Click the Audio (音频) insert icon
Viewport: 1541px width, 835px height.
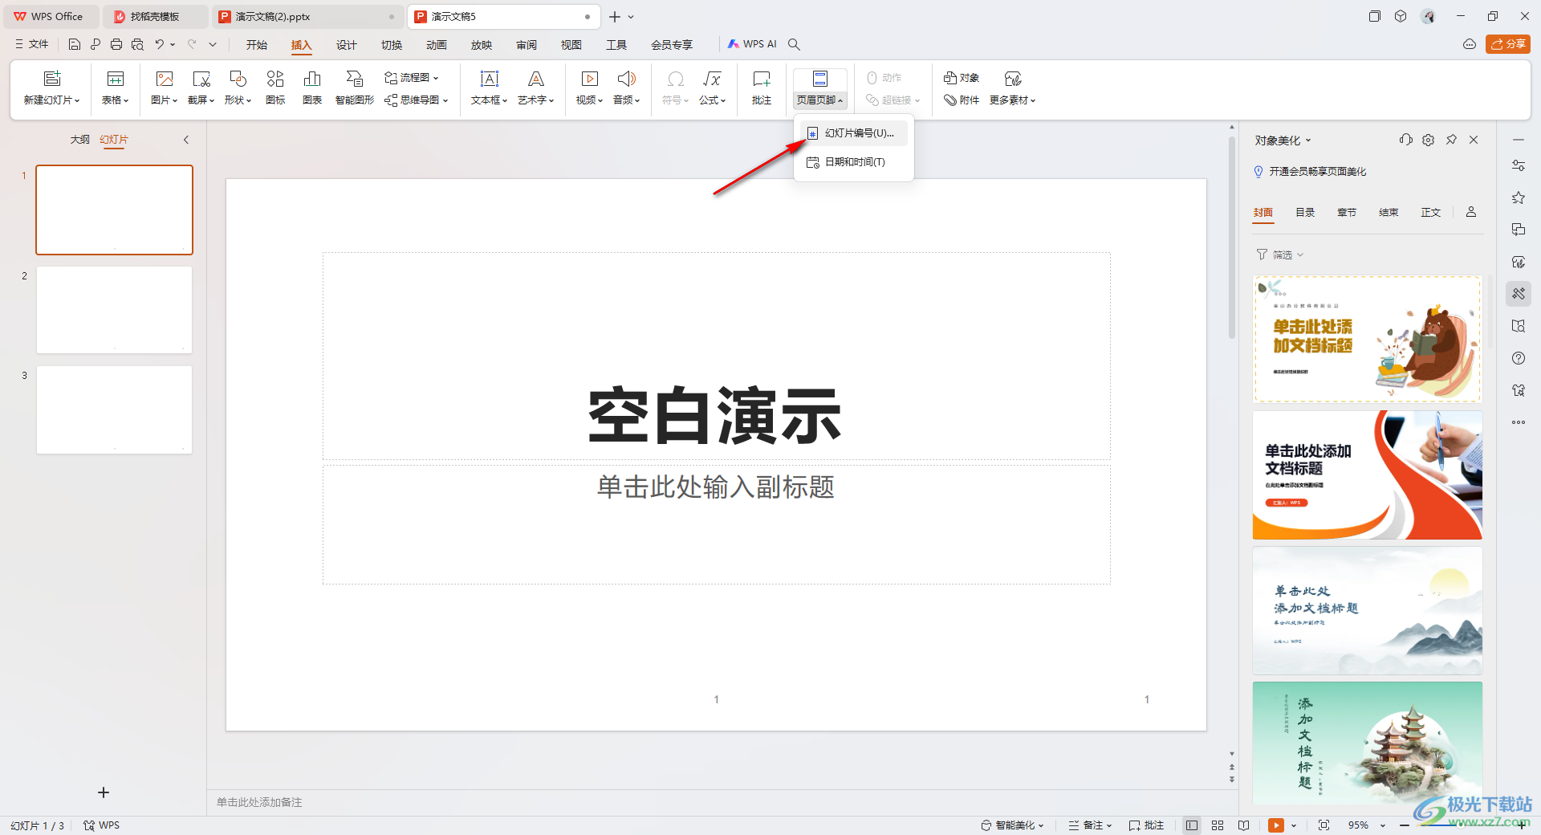click(627, 79)
